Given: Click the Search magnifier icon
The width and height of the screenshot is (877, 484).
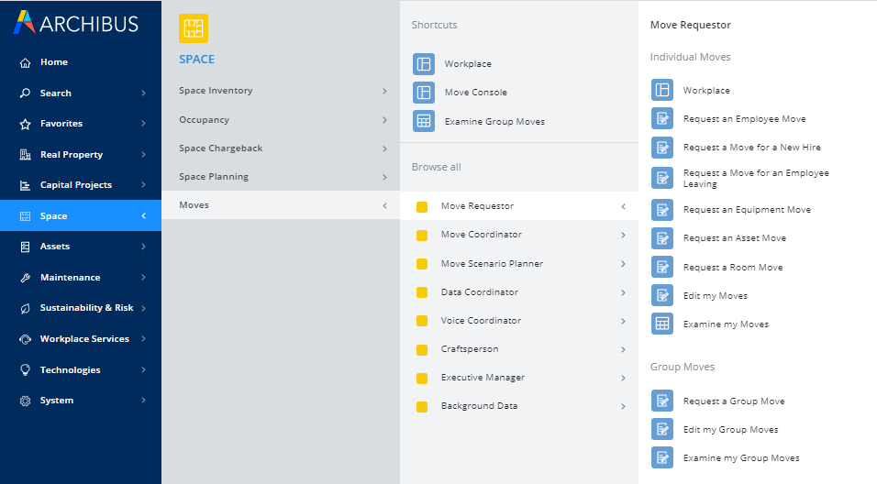Looking at the screenshot, I should [x=25, y=93].
